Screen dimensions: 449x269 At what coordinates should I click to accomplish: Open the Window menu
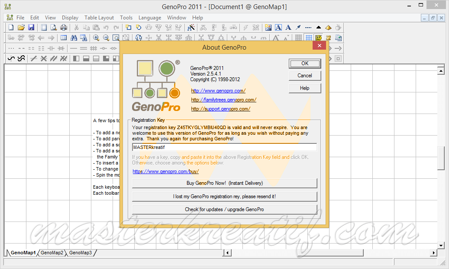click(177, 18)
